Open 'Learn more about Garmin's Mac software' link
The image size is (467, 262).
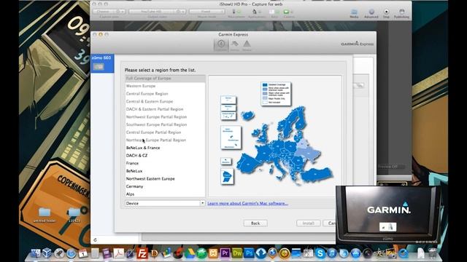tap(247, 204)
